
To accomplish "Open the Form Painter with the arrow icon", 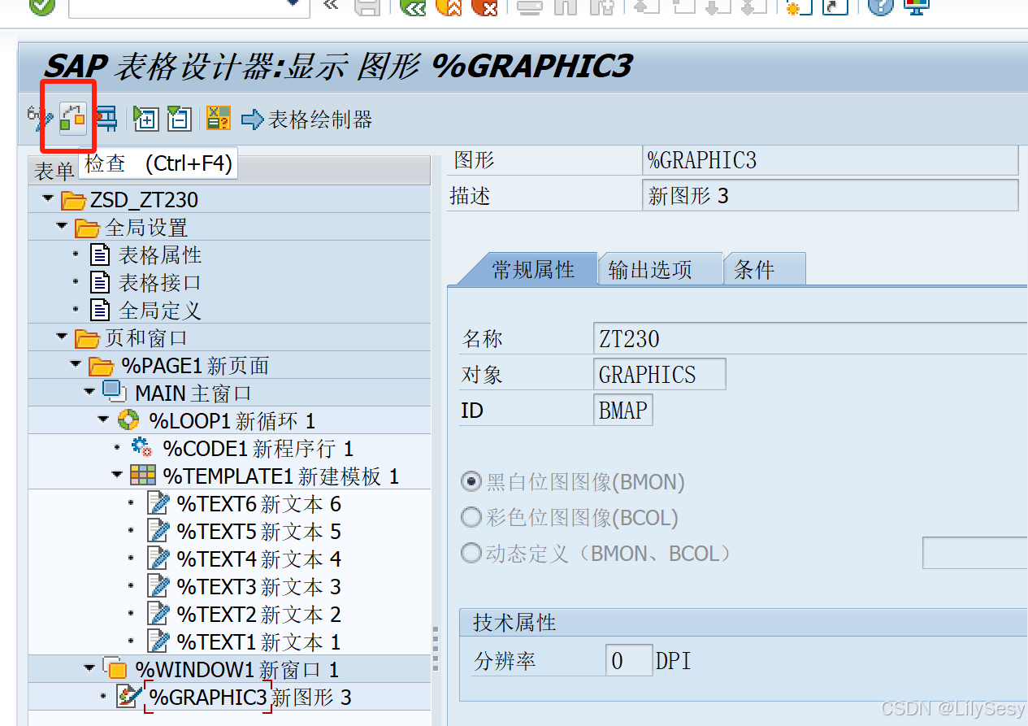I will coord(252,119).
